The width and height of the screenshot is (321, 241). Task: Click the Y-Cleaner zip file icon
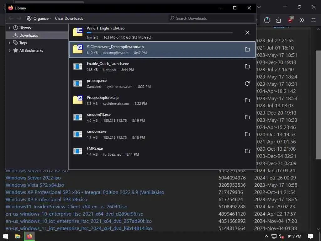[x=78, y=49]
